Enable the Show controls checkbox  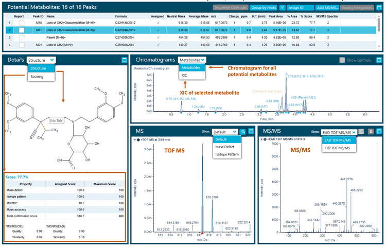click(342, 60)
